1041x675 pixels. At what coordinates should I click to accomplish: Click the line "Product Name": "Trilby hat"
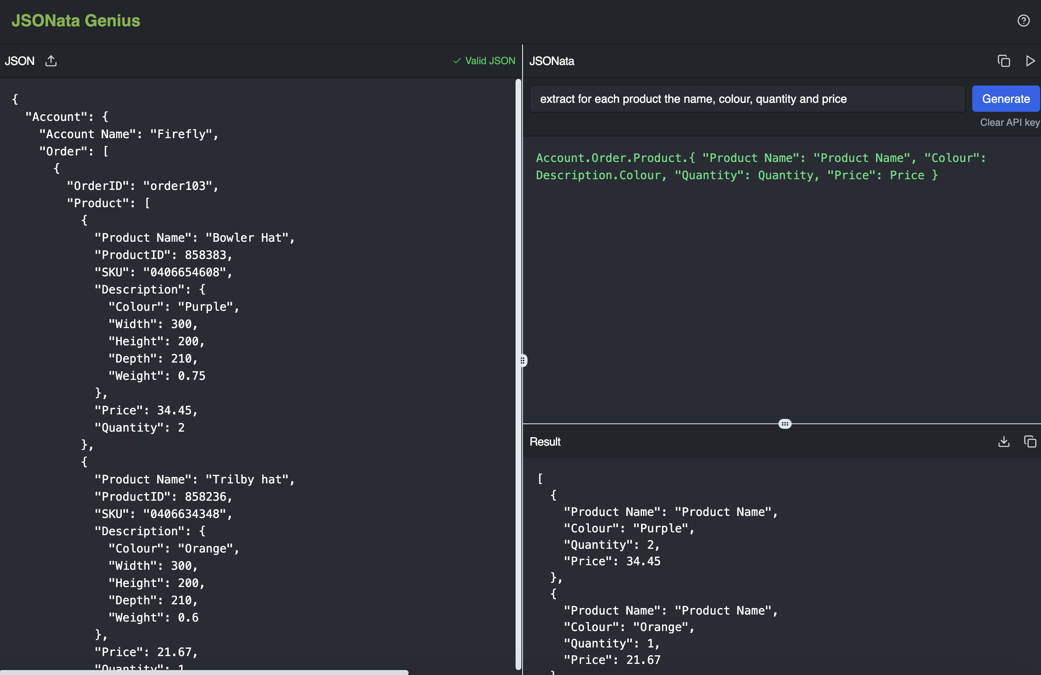click(195, 479)
